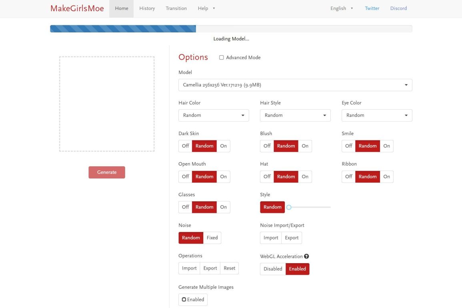Click the MakeGirlsMoe logo
462x308 pixels.
click(x=77, y=8)
